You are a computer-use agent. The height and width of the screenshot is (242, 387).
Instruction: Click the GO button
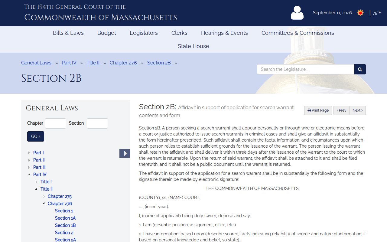[36, 136]
